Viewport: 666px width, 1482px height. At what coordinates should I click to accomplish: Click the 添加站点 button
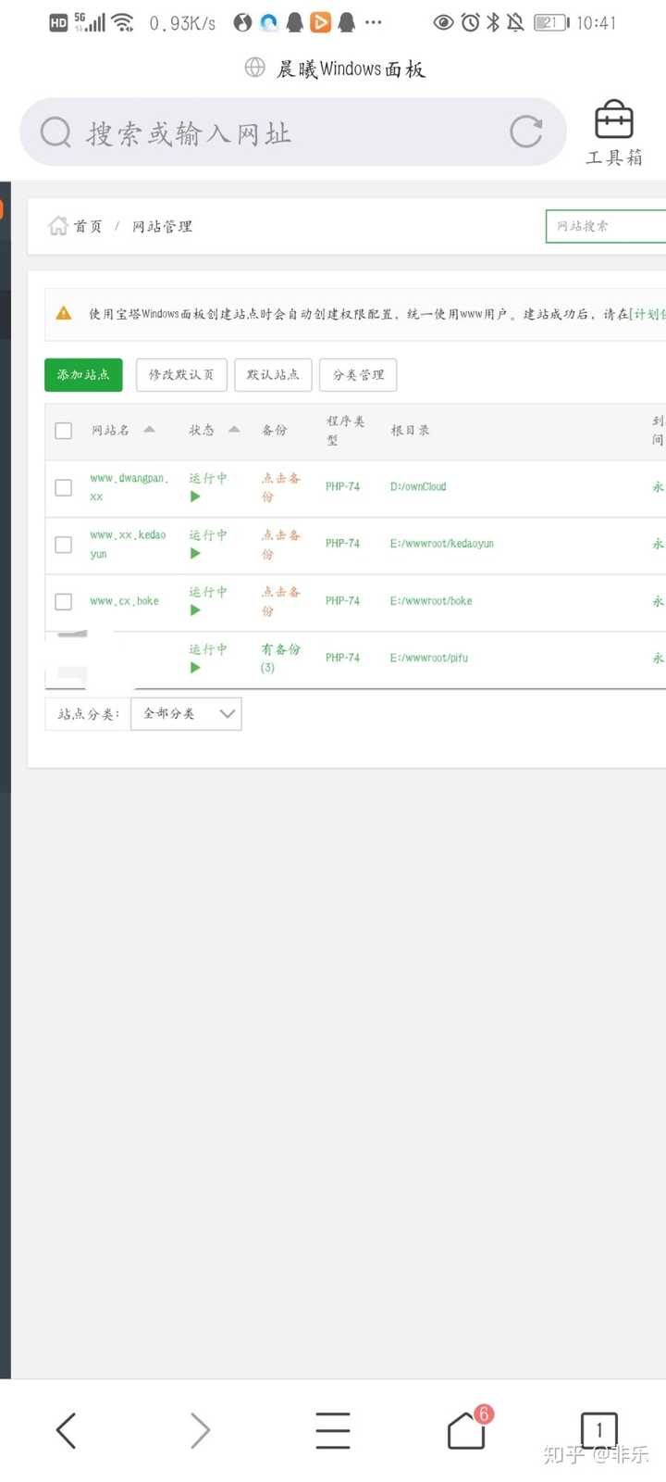[83, 374]
